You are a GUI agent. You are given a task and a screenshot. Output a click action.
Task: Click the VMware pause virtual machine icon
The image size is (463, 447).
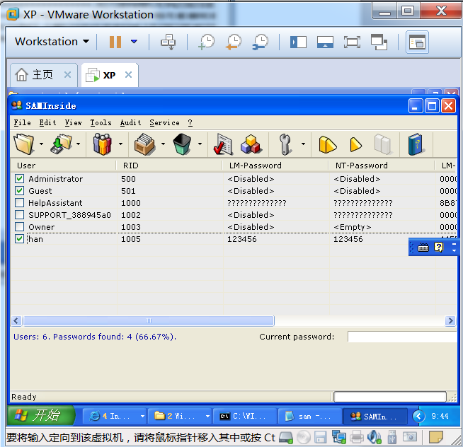click(x=115, y=42)
